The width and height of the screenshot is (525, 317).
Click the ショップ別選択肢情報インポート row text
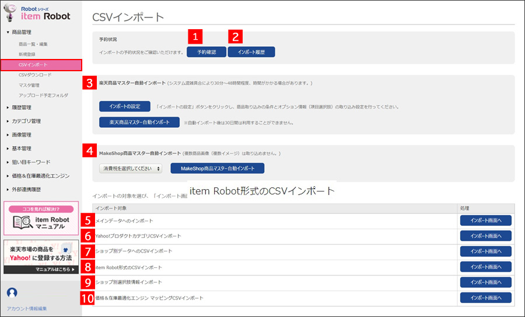128,282
